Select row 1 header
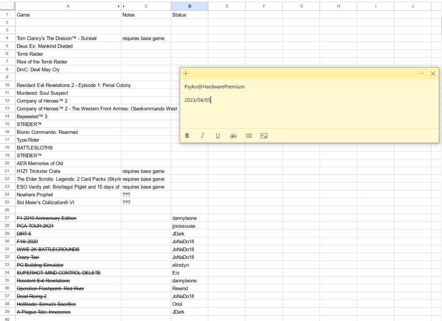This screenshot has height=321, width=442. (8, 15)
